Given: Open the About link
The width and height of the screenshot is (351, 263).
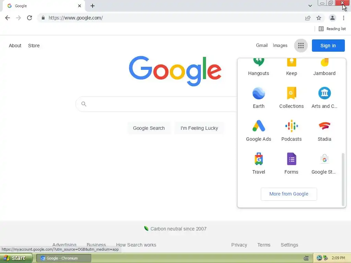Looking at the screenshot, I should [x=15, y=46].
